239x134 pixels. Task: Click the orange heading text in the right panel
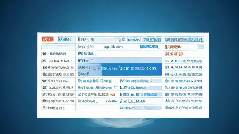(x=173, y=47)
